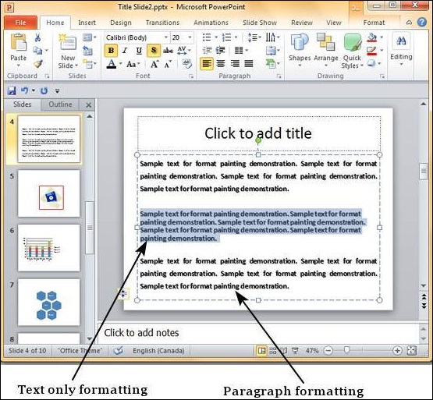Click the Arrange objects icon
This screenshot has height=400, width=433.
pyautogui.click(x=326, y=42)
